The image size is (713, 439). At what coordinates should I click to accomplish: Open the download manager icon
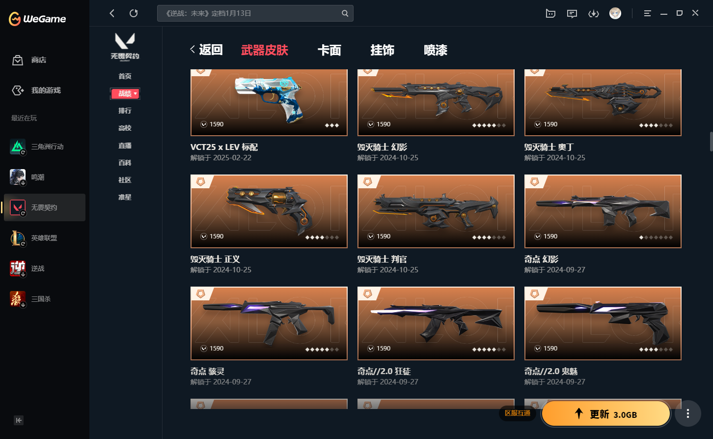click(594, 14)
